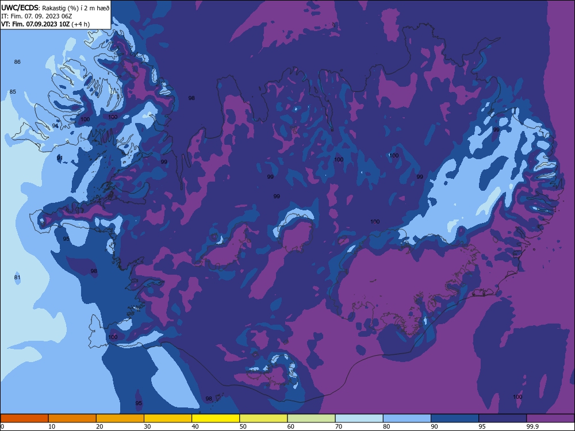Click the humidity value 81 on map
575x431 pixels.
tap(17, 278)
